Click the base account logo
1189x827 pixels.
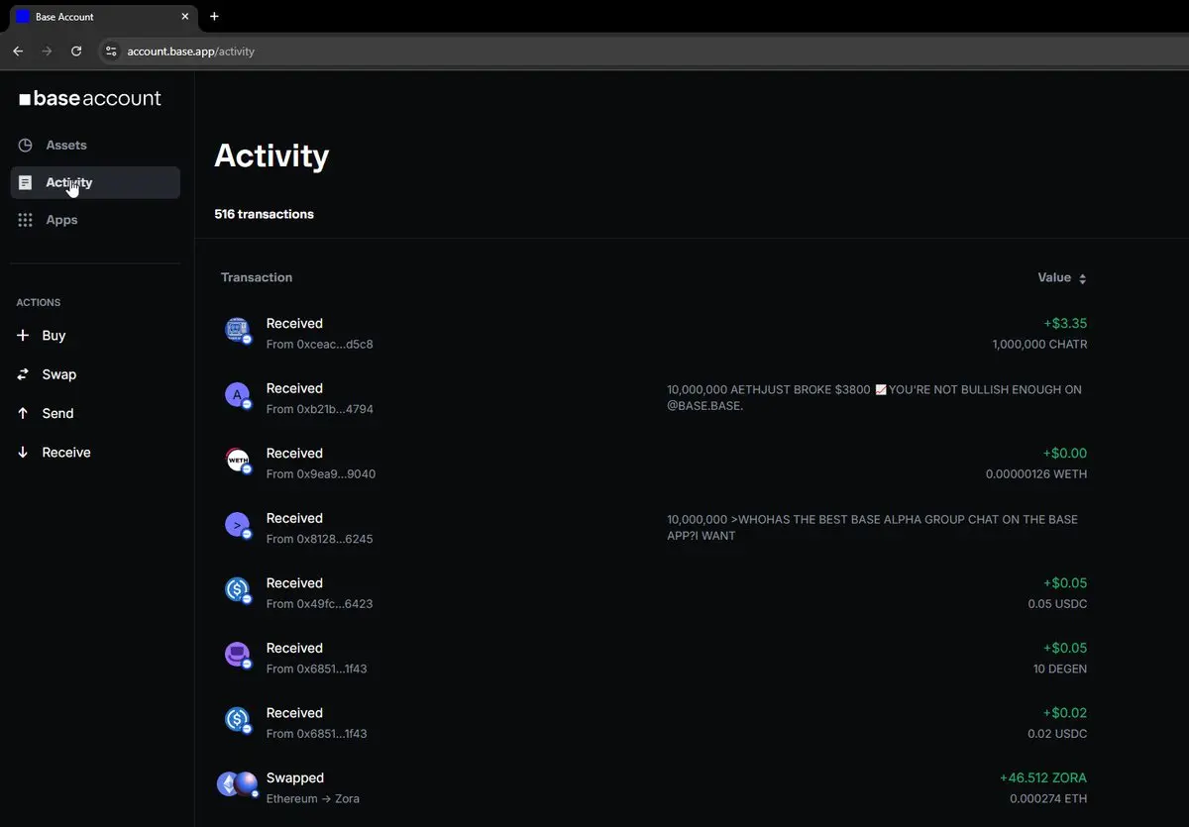click(x=90, y=98)
